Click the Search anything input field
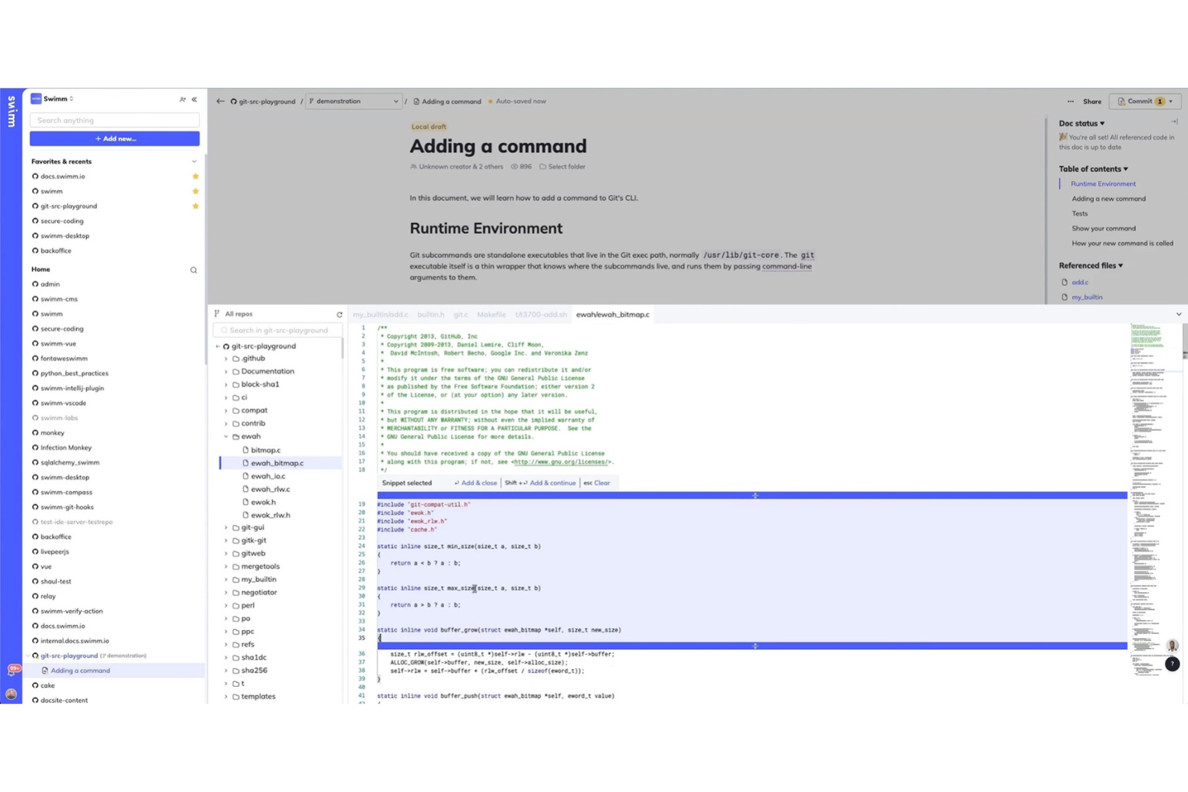Viewport: 1188px width, 792px height. [x=115, y=120]
